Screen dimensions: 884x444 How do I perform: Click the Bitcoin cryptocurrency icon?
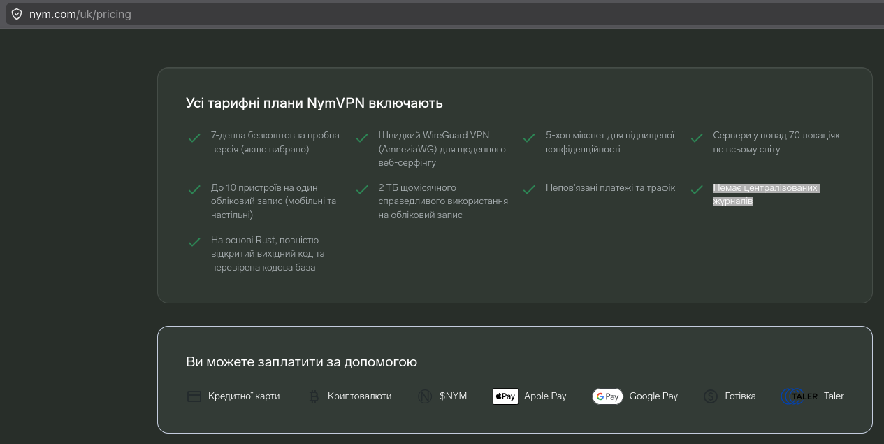point(314,396)
